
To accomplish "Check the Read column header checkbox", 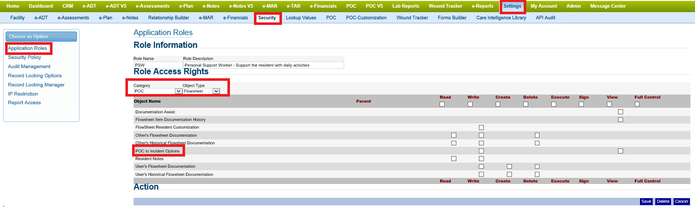I will pyautogui.click(x=442, y=104).
